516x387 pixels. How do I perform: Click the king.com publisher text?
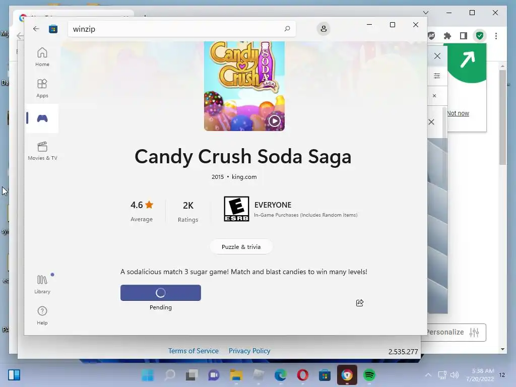[244, 177]
